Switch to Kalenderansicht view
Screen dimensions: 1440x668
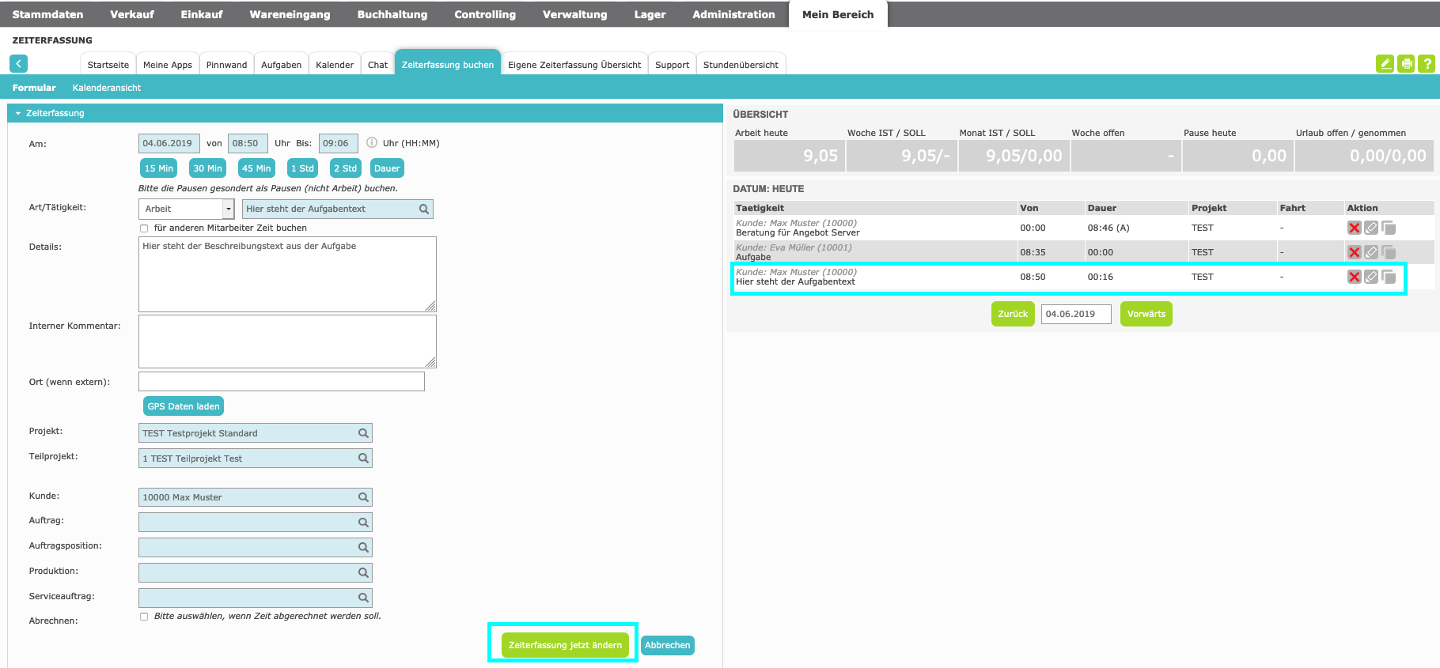(x=106, y=88)
